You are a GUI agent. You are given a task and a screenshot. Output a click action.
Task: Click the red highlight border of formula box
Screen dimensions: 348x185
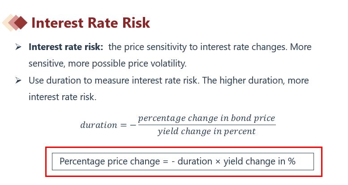pyautogui.click(x=184, y=147)
